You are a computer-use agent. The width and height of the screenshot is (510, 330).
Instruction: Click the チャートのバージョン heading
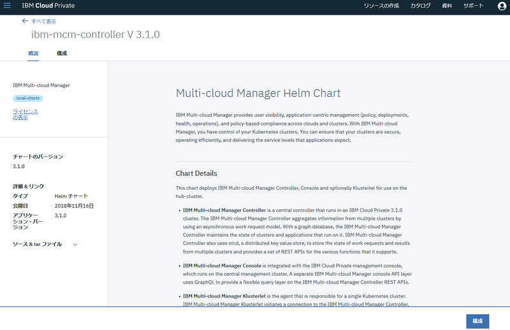(38, 157)
